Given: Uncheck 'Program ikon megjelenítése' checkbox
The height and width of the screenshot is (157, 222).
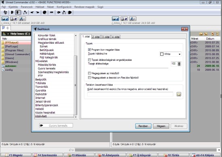Looking at the screenshot, I should click(x=89, y=50).
